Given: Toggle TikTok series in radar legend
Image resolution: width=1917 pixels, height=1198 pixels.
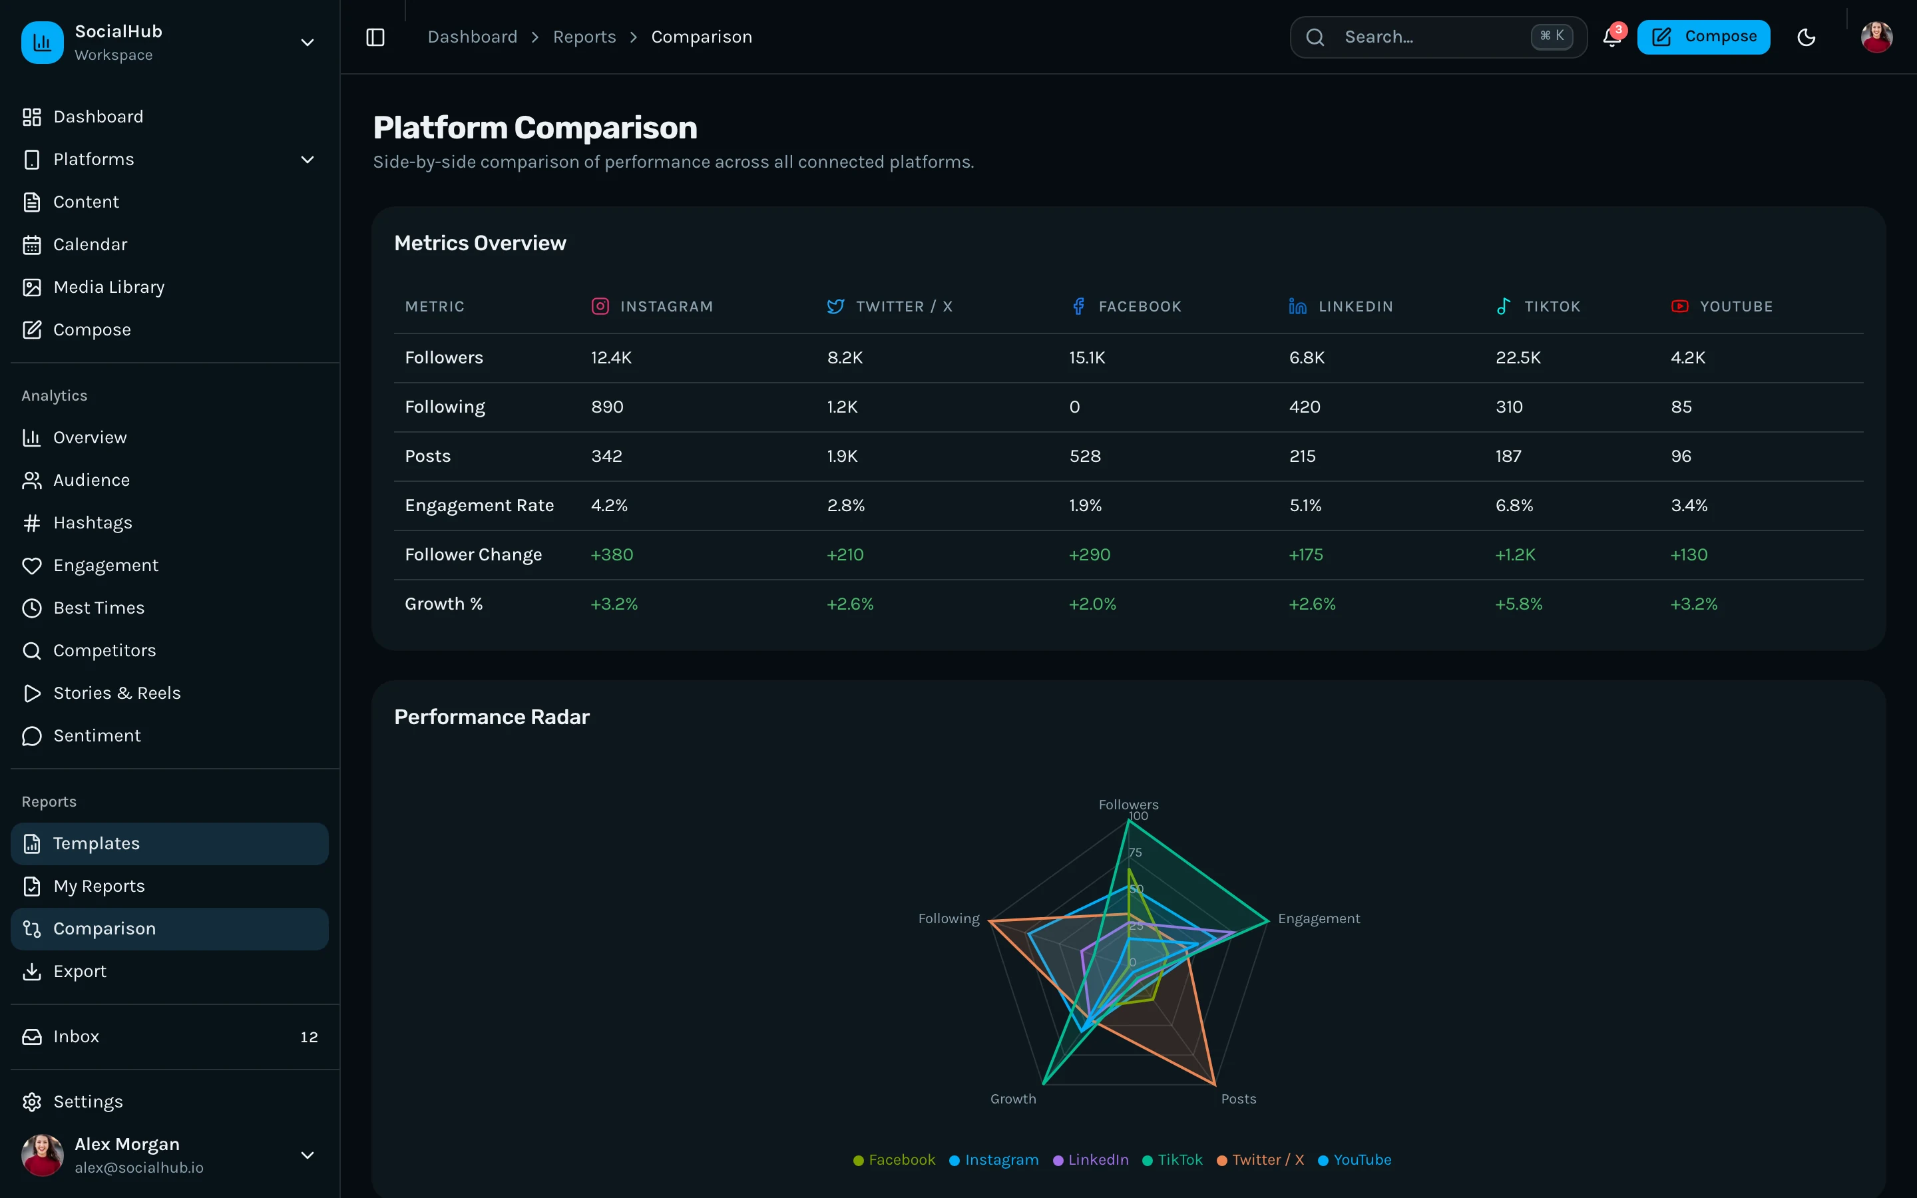Looking at the screenshot, I should (1172, 1160).
